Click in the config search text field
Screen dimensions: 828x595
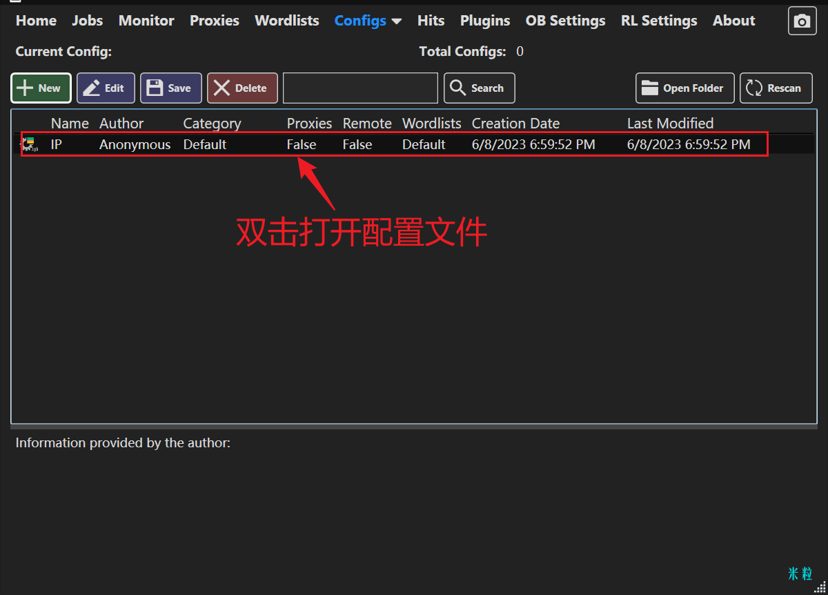point(360,88)
